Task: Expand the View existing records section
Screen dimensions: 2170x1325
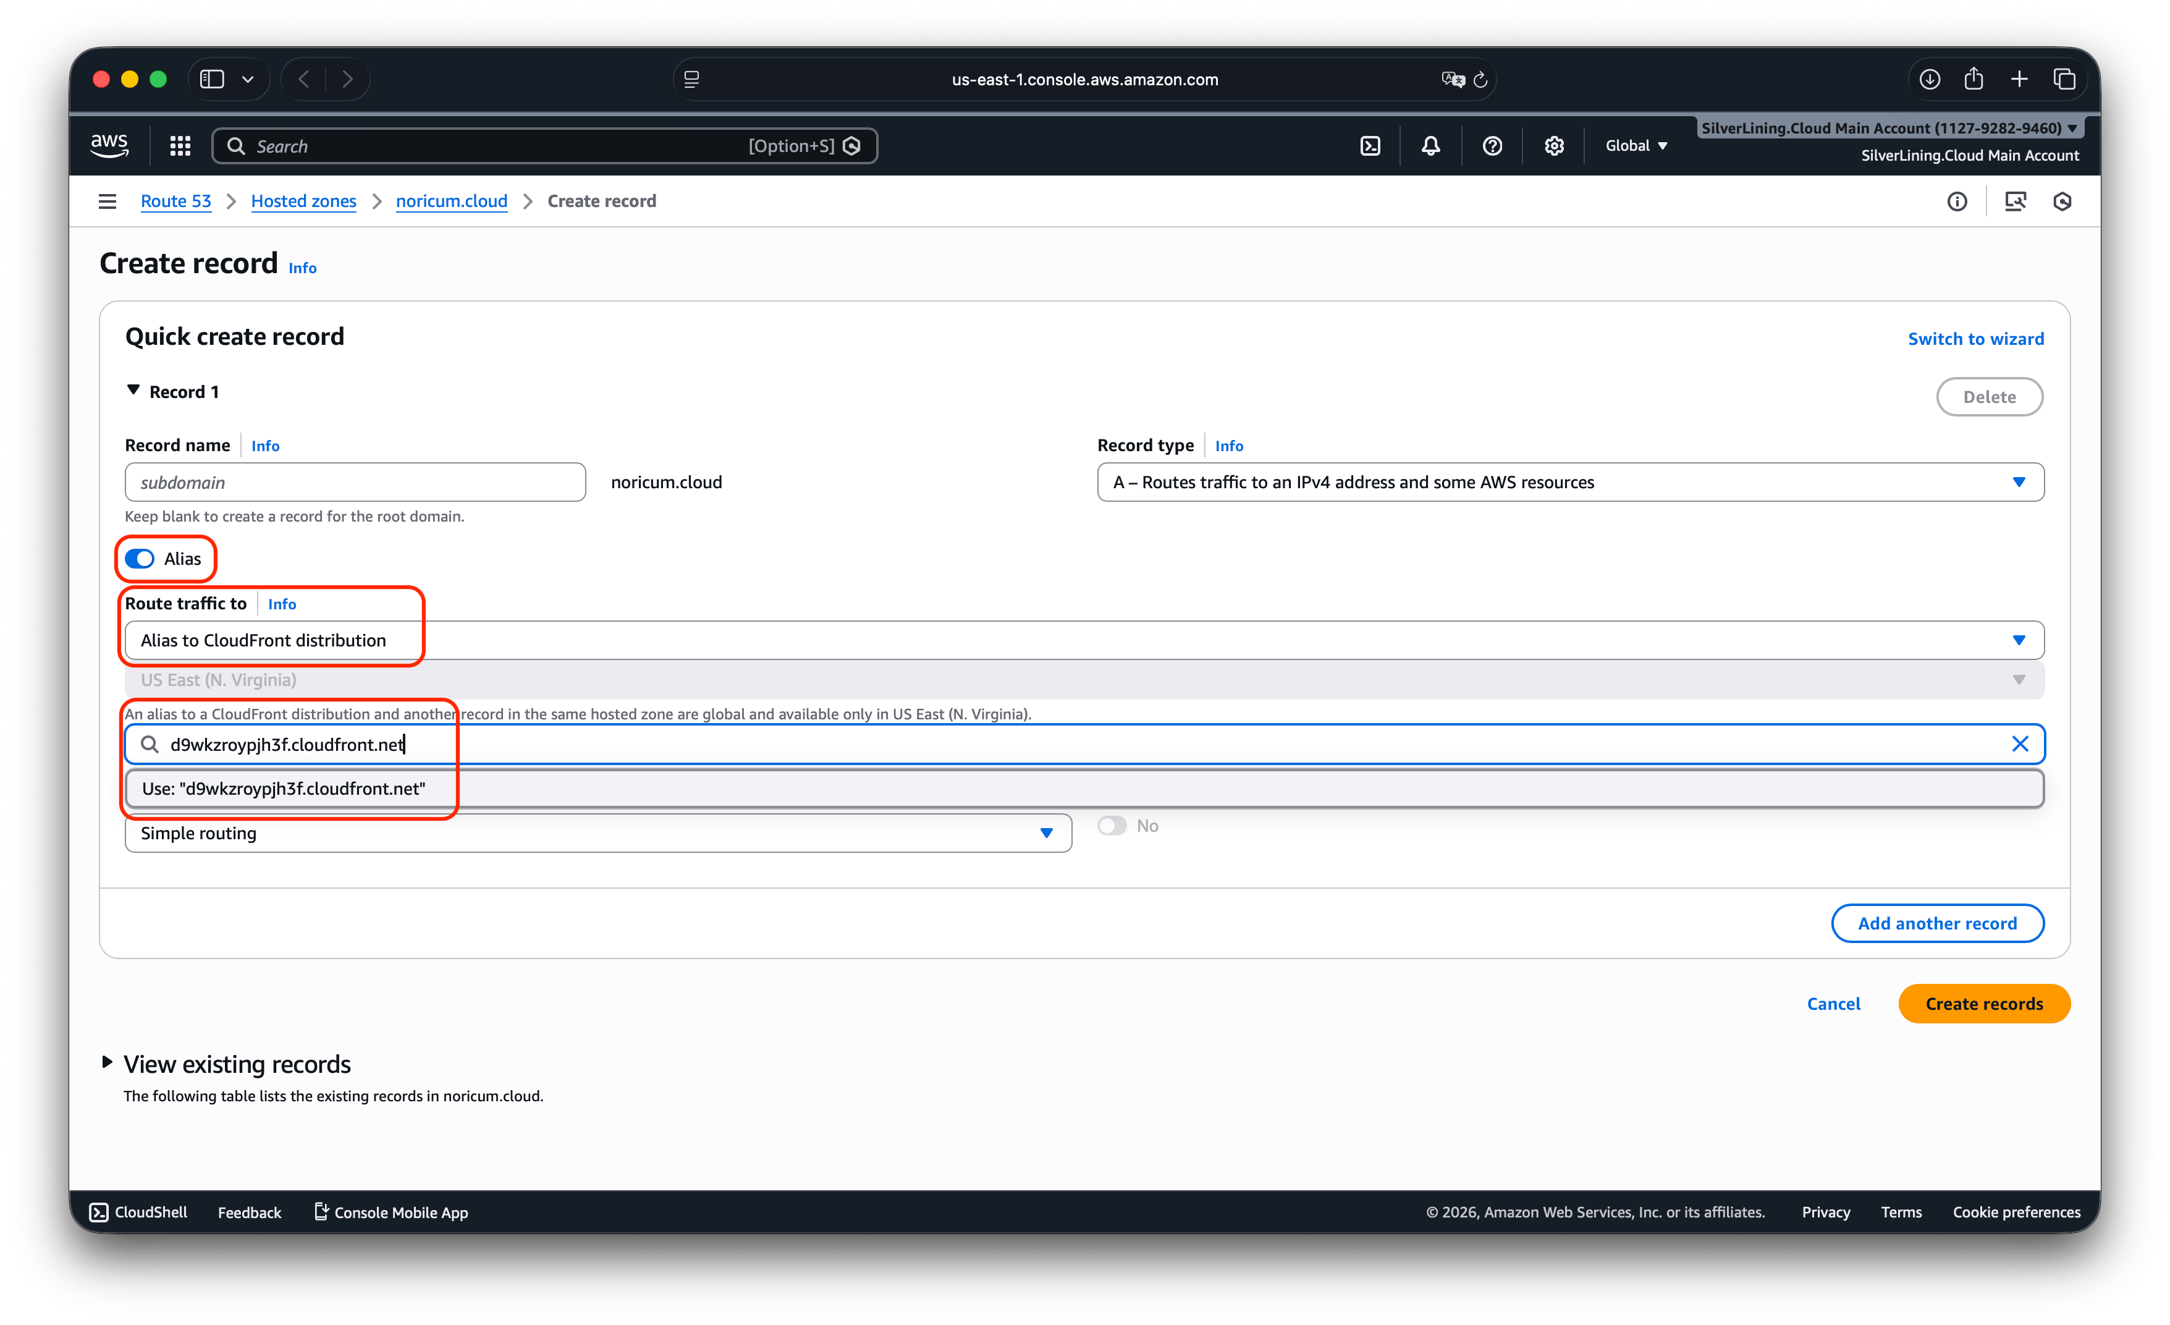Action: click(x=108, y=1064)
